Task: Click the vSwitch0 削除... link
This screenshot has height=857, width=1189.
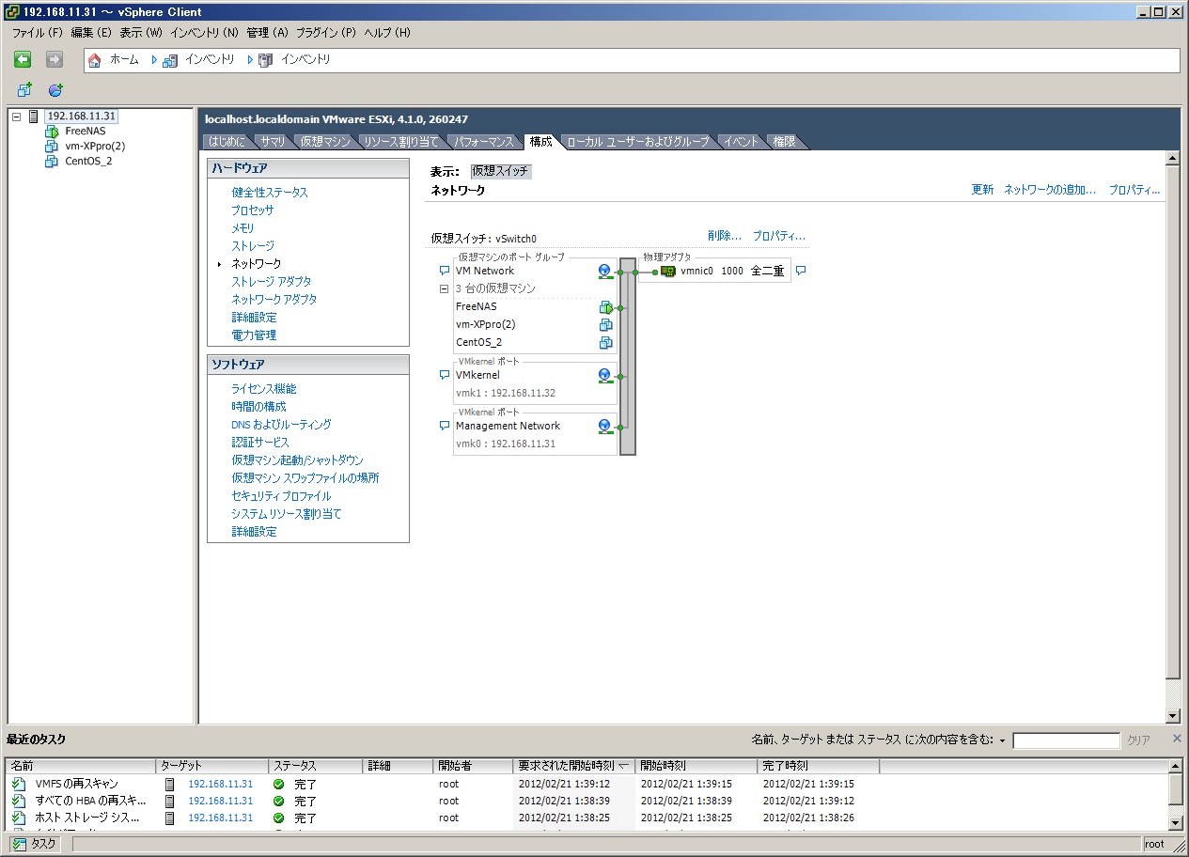Action: (x=725, y=237)
